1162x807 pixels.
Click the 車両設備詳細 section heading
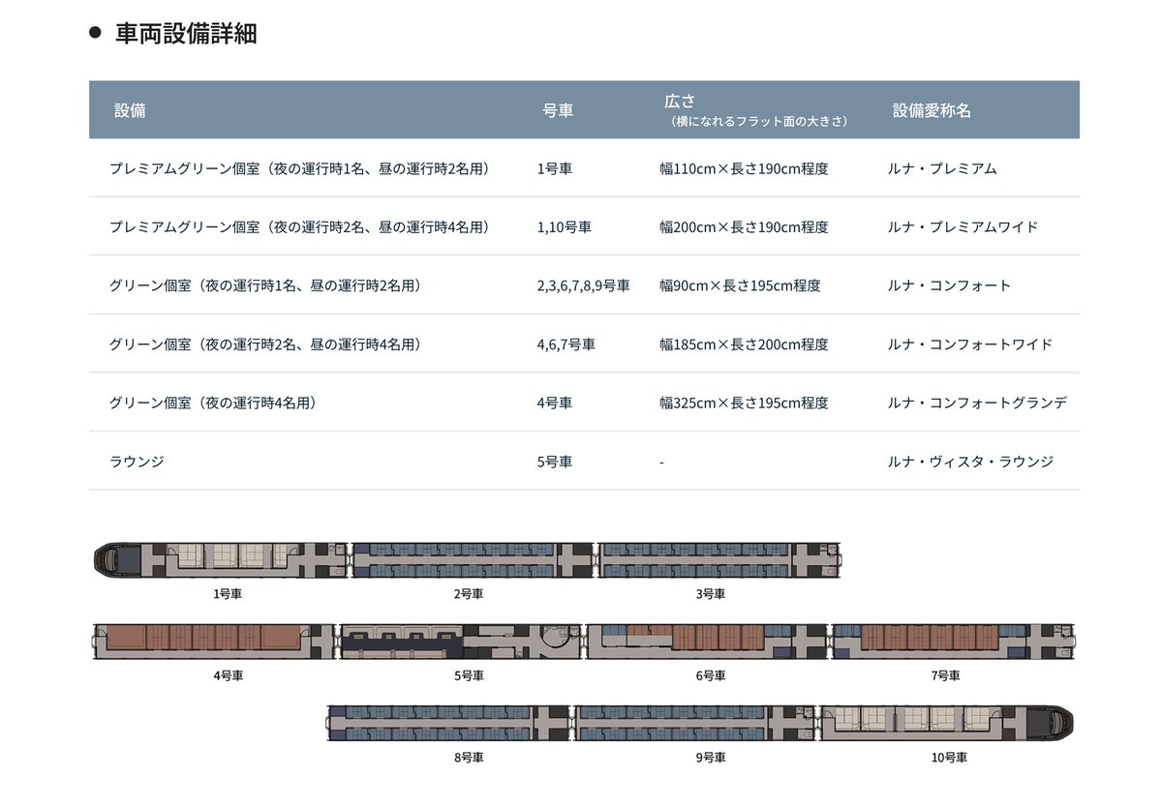pyautogui.click(x=186, y=34)
